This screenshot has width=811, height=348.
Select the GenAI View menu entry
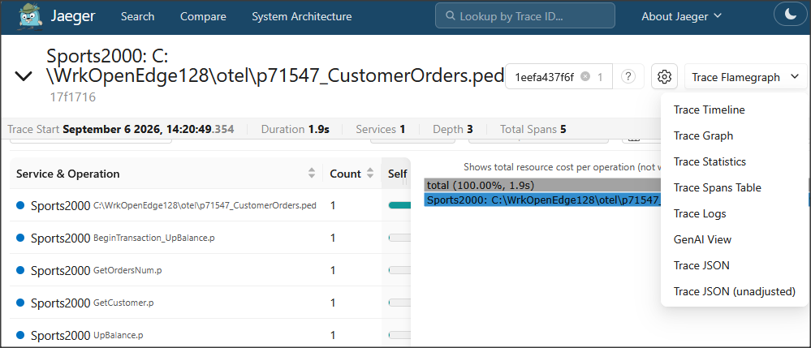702,239
